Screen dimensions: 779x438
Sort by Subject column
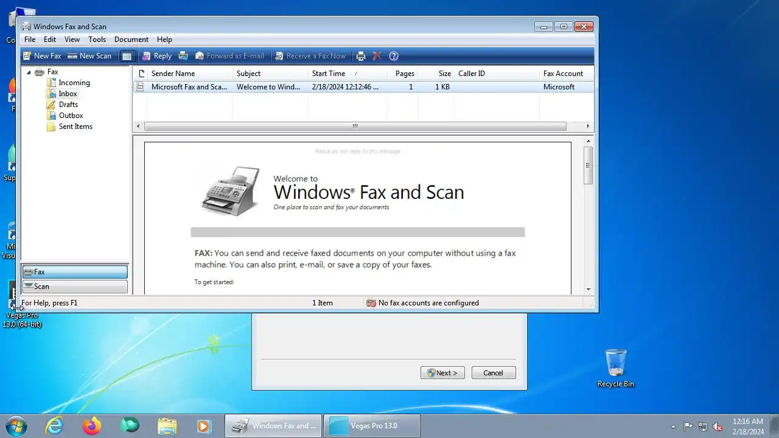pyautogui.click(x=270, y=74)
